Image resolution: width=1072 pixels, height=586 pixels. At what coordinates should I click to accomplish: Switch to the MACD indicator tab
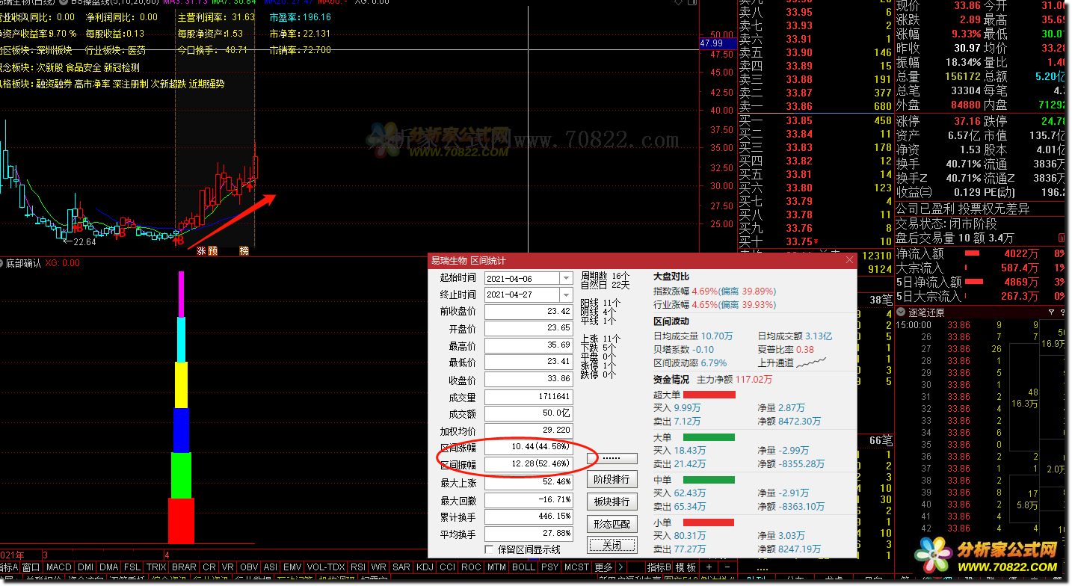[x=58, y=567]
